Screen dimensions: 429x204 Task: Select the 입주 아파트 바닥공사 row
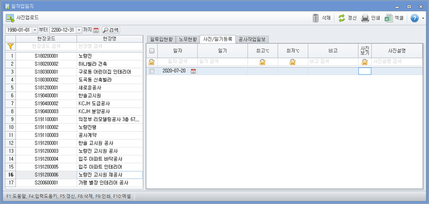point(74,159)
